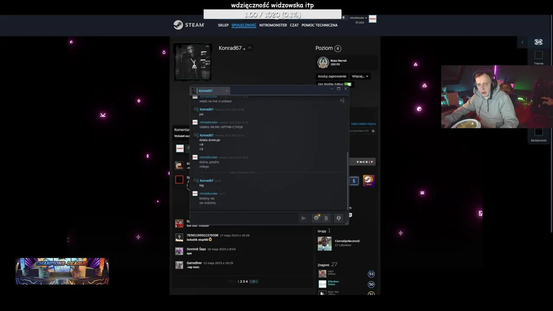Start voice chat with microphone icon
This screenshot has height=311, width=553.
(x=339, y=218)
